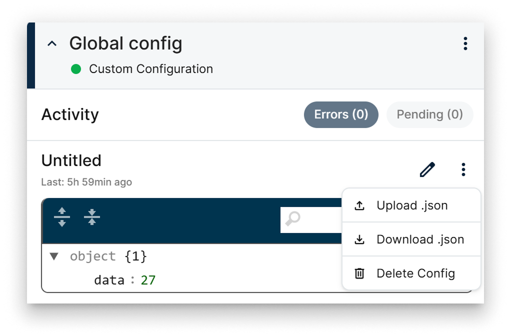Choose Delete Config from the menu
This screenshot has height=336, width=511.
click(415, 273)
